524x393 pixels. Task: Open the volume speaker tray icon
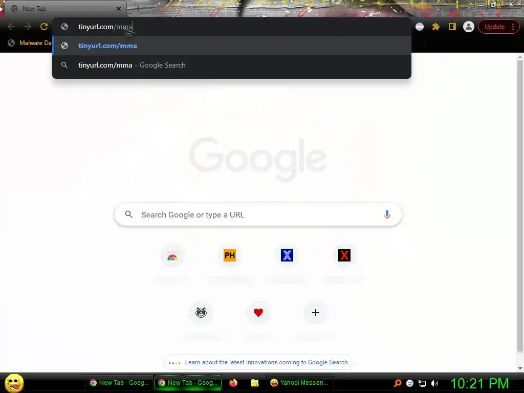[434, 383]
